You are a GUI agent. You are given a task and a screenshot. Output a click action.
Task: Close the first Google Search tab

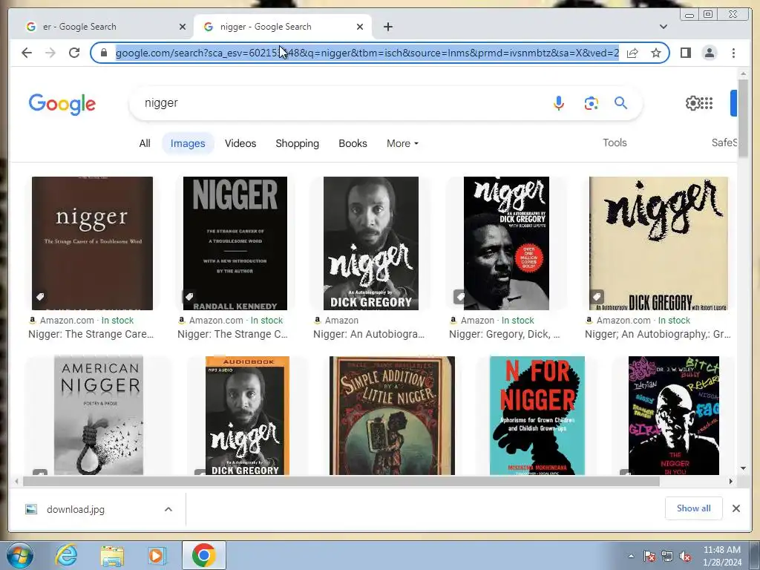[183, 27]
